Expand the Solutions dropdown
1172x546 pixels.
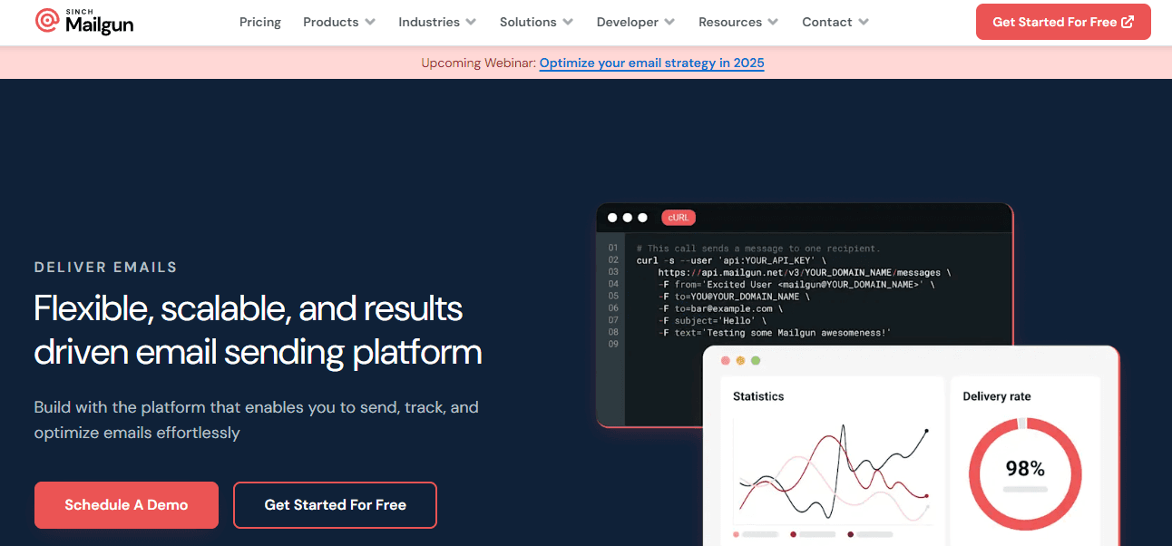coord(535,22)
